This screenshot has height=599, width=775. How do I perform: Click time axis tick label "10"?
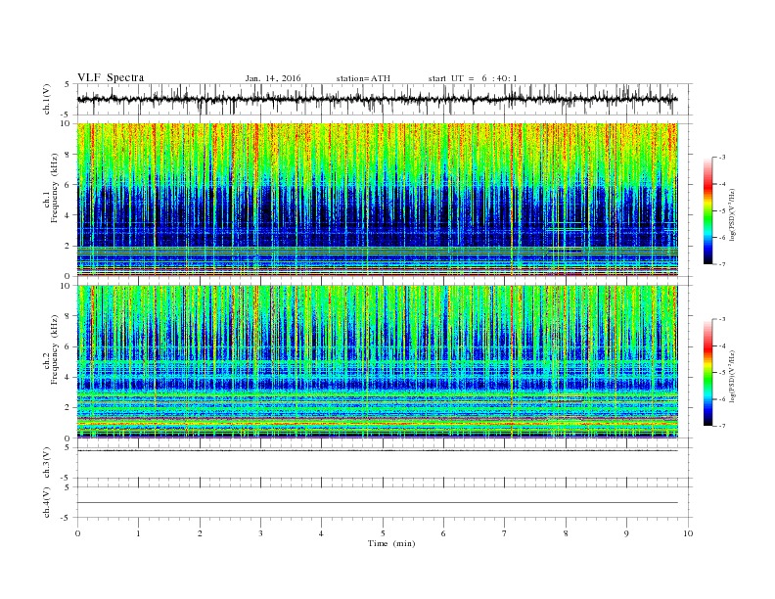pyautogui.click(x=688, y=533)
